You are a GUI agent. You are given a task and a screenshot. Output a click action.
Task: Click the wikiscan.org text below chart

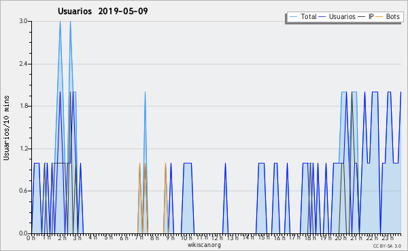point(204,245)
